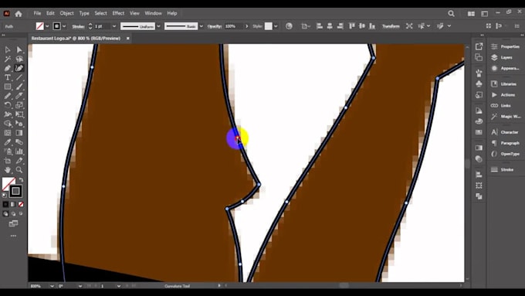Click the Opacity label link
This screenshot has width=525, height=296.
[x=215, y=26]
